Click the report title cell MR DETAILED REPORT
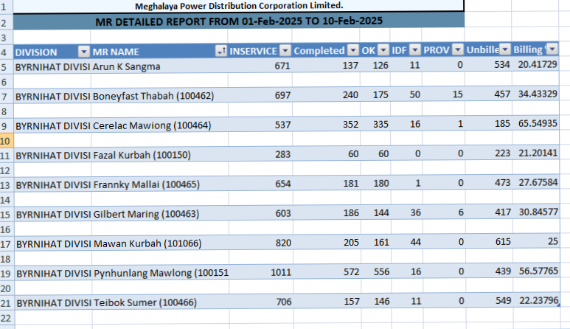 coord(239,21)
